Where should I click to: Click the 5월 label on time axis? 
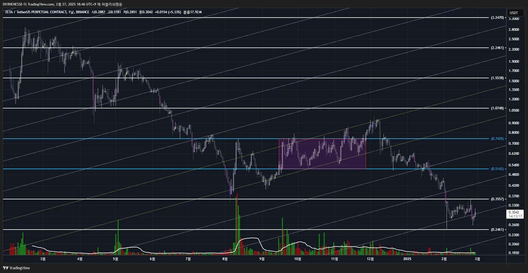115,259
